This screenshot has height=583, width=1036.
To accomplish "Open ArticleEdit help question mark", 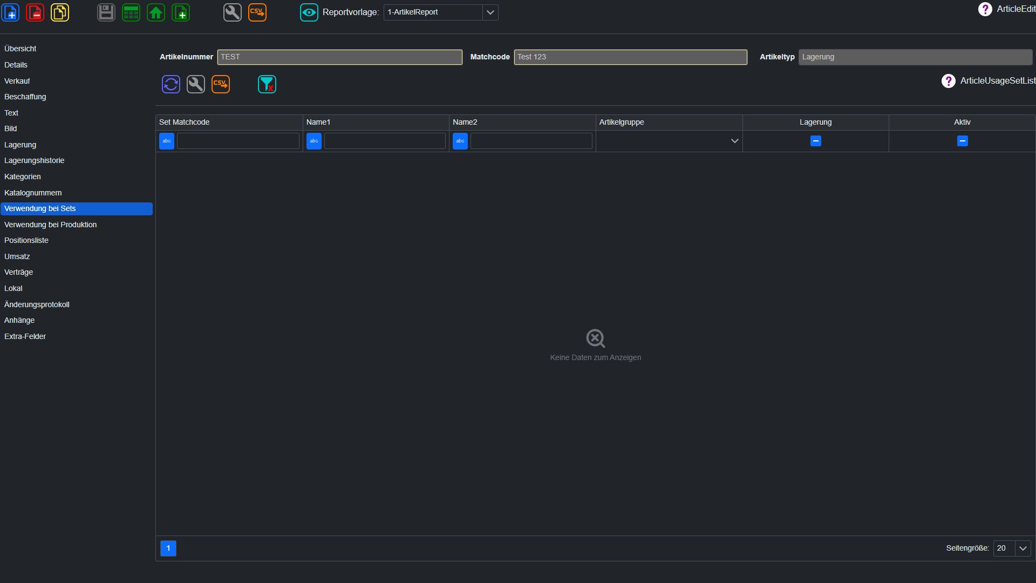I will click(985, 9).
